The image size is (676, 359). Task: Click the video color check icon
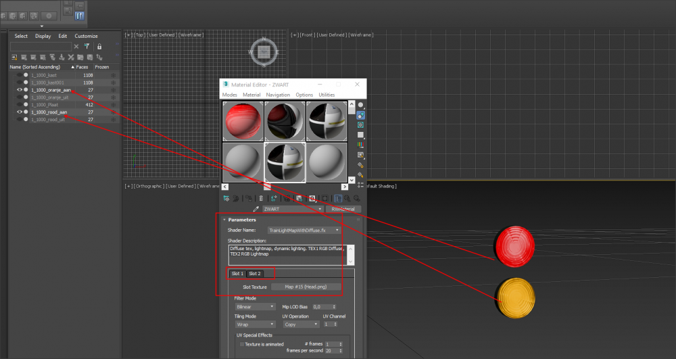click(x=361, y=145)
